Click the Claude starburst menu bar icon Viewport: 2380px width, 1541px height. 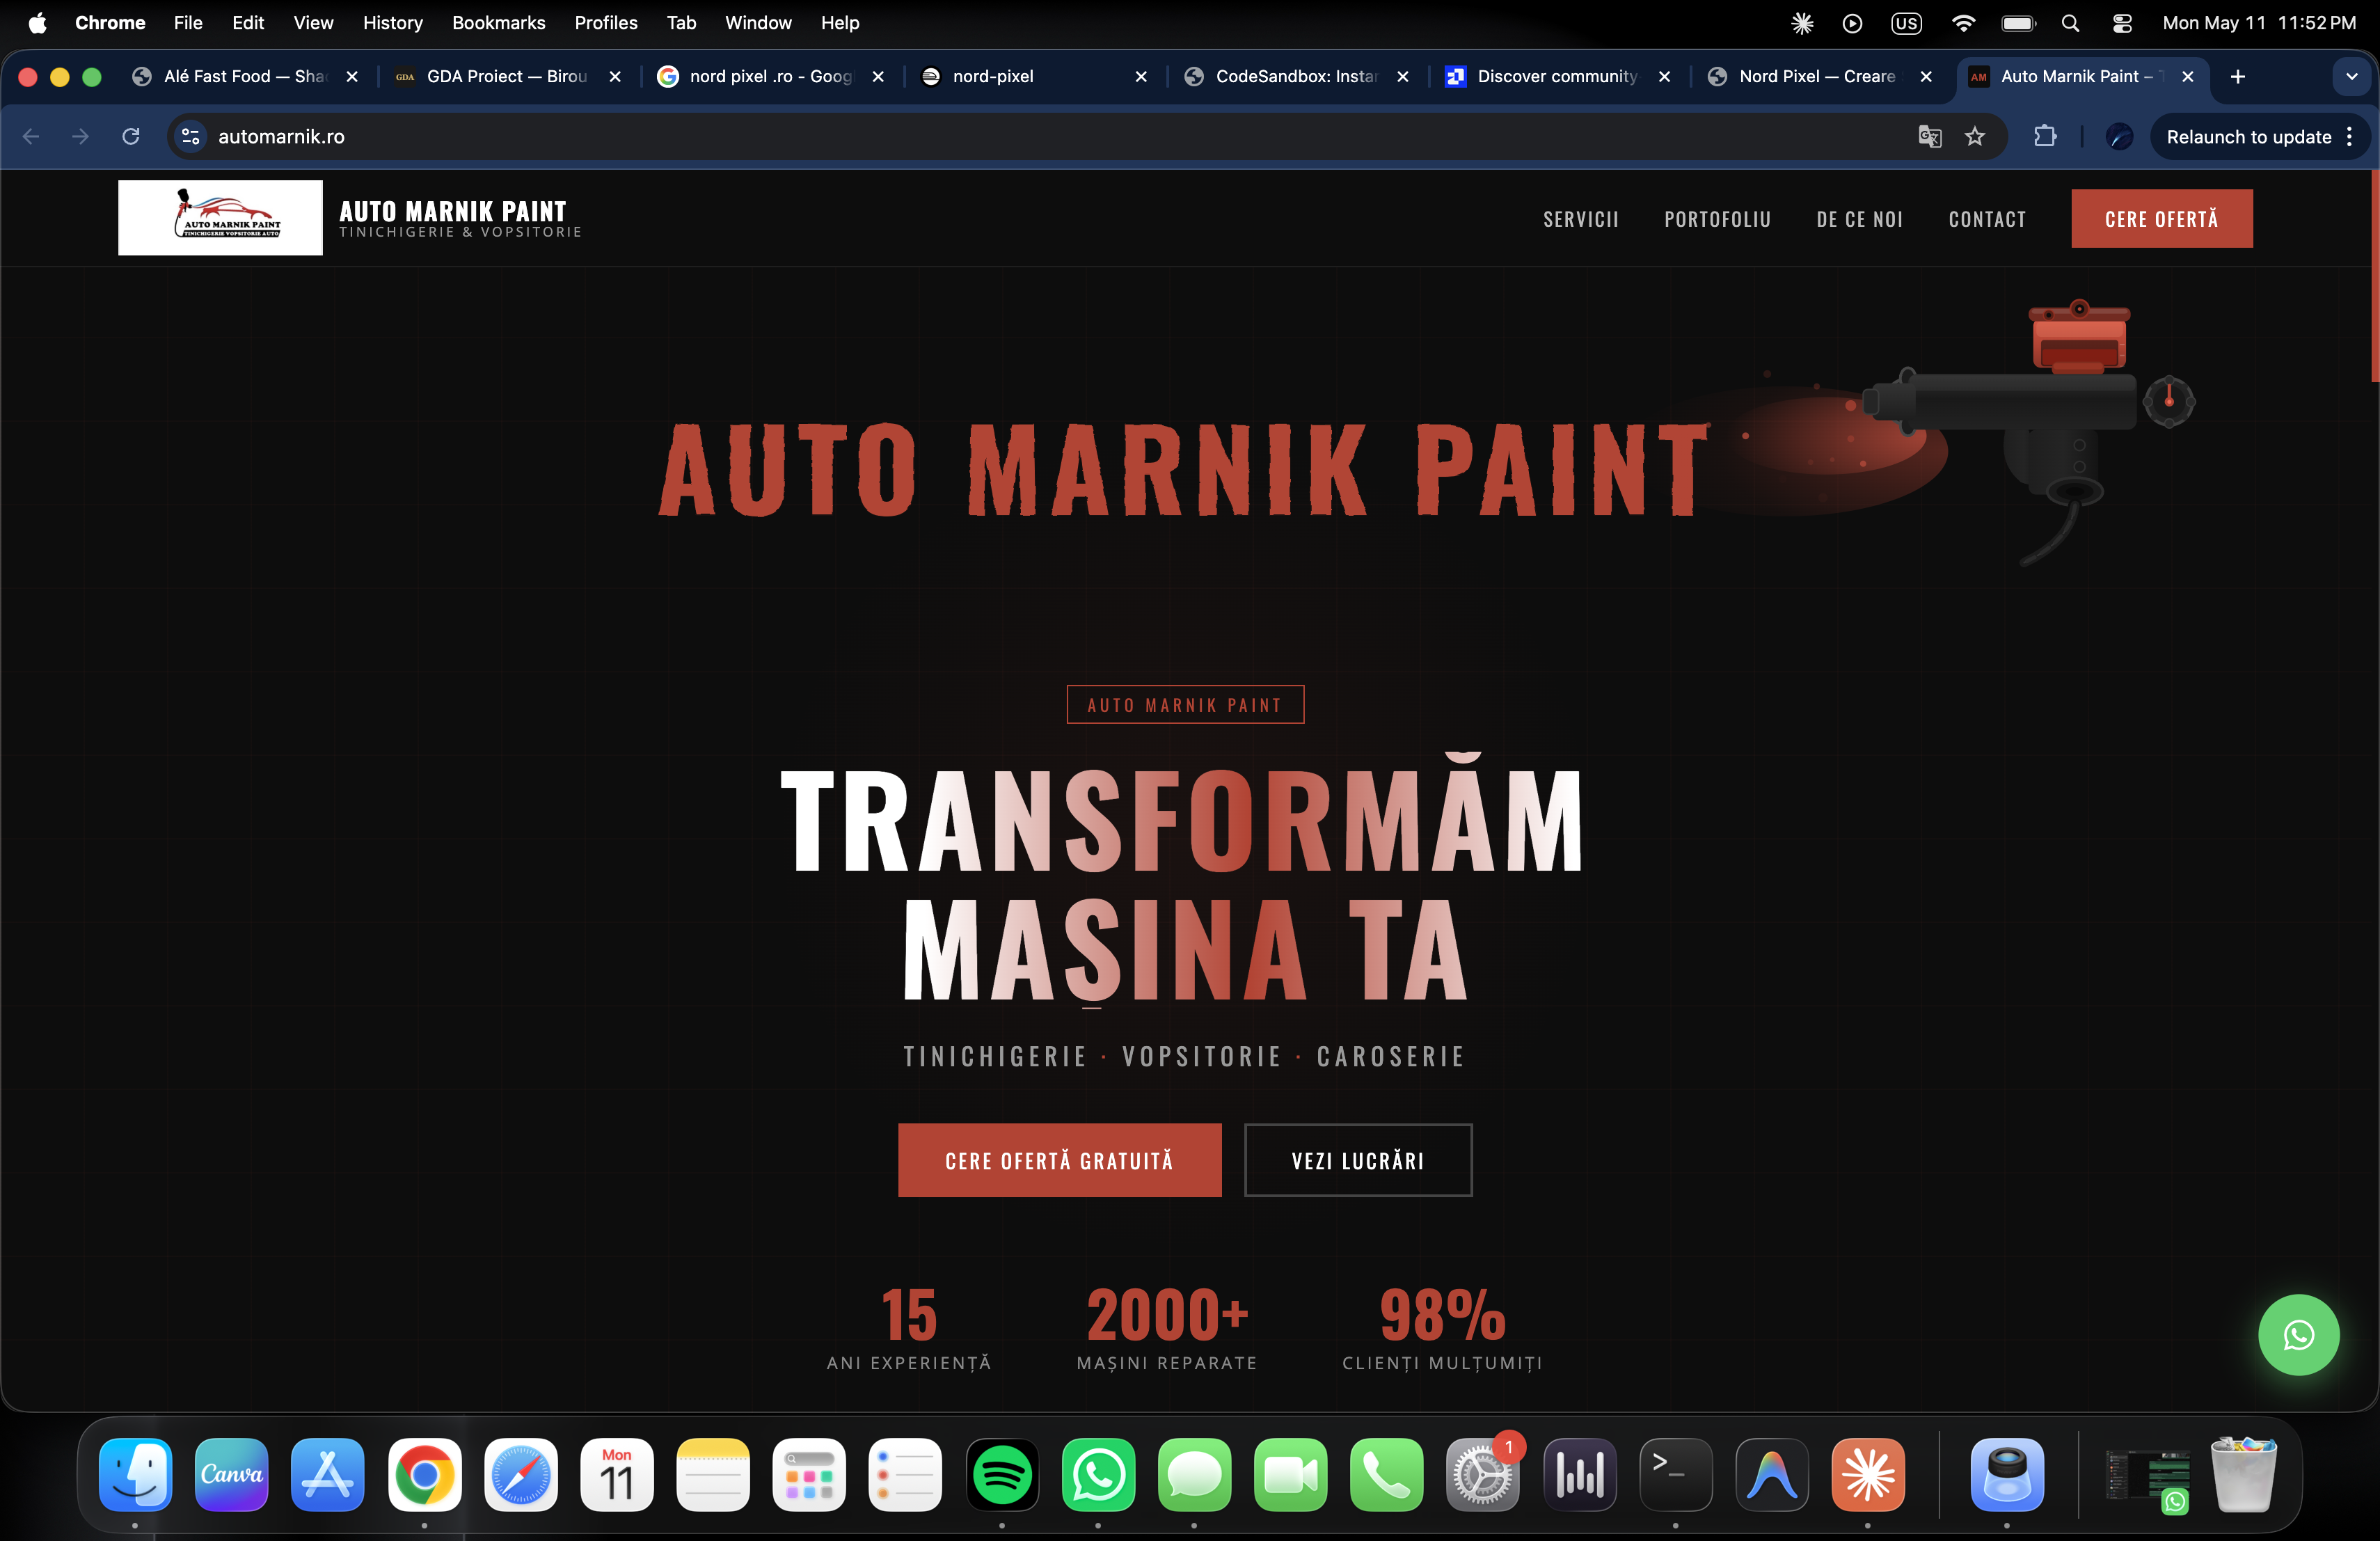(1801, 22)
